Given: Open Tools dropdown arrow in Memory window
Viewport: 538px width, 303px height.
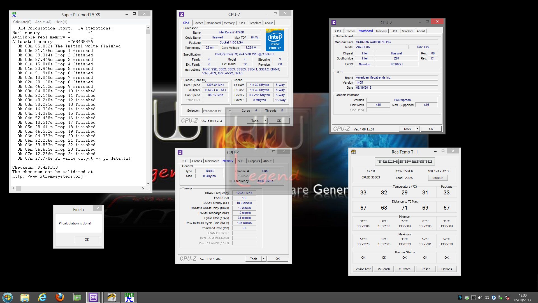Looking at the screenshot, I should (264, 259).
